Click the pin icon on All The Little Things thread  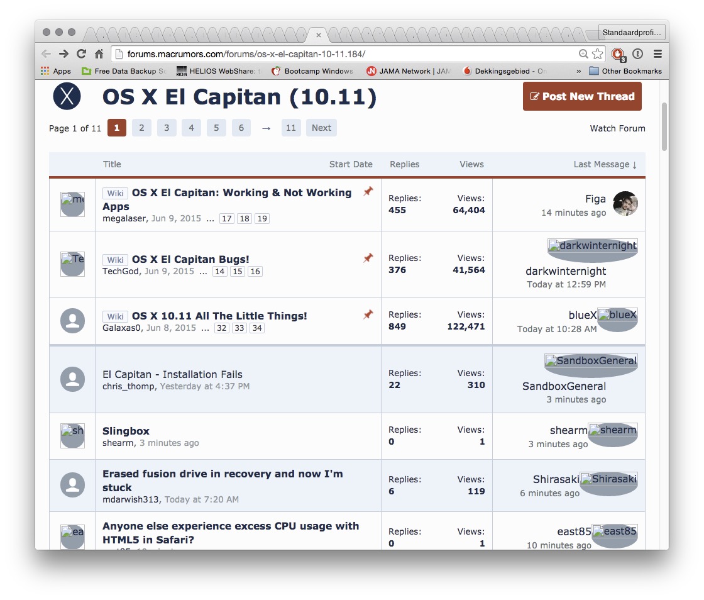(x=368, y=314)
